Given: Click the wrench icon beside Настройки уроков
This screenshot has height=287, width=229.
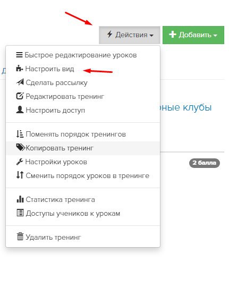Looking at the screenshot, I should coord(20,162).
